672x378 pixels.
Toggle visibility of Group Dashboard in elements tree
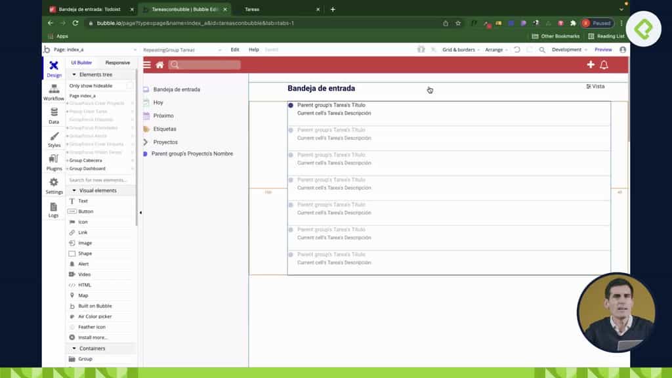134,169
